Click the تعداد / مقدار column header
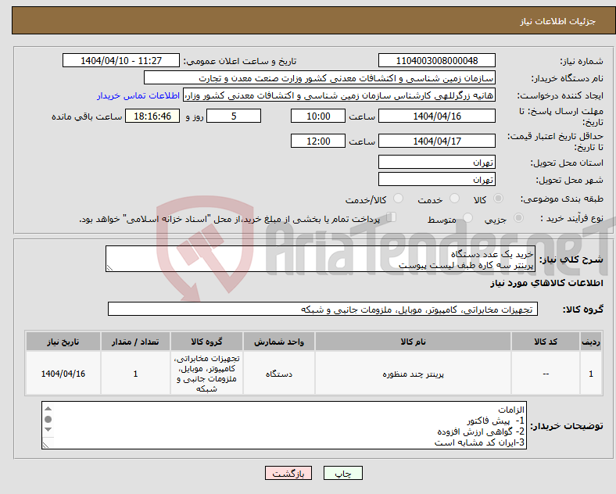 pyautogui.click(x=135, y=342)
